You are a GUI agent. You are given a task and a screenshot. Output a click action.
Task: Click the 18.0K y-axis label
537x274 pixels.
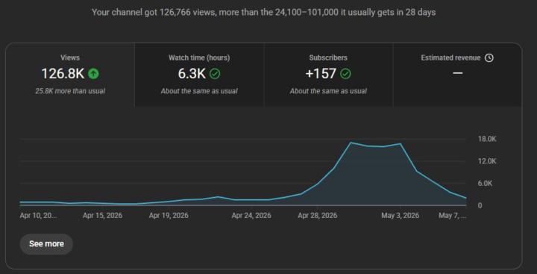click(x=487, y=139)
